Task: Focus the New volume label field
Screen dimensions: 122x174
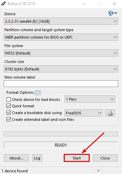Action: [x=61, y=84]
